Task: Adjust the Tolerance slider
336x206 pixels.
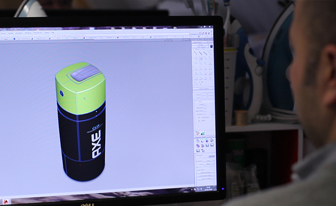Action: click(x=209, y=157)
